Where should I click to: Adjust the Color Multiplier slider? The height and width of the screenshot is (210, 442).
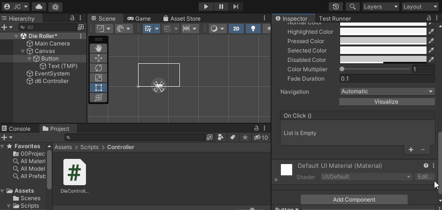[x=375, y=69]
